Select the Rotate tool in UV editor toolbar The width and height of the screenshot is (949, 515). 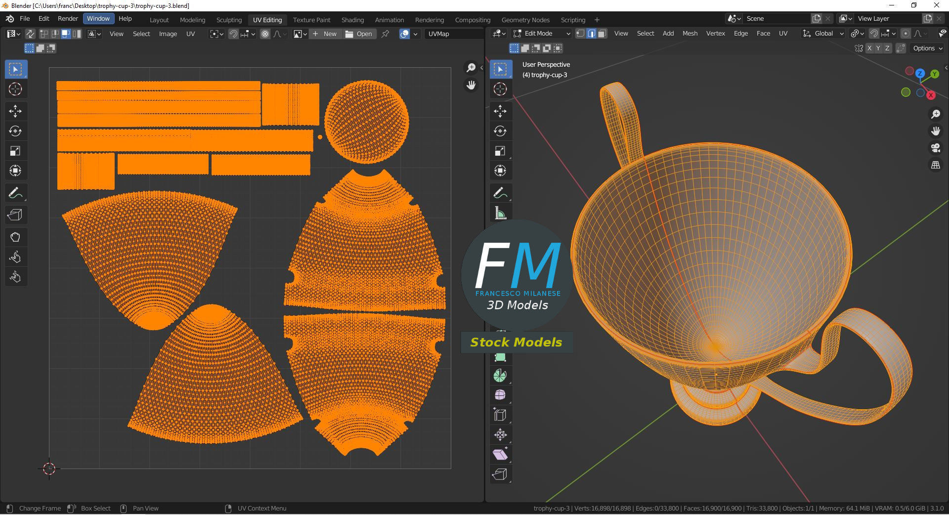tap(15, 131)
